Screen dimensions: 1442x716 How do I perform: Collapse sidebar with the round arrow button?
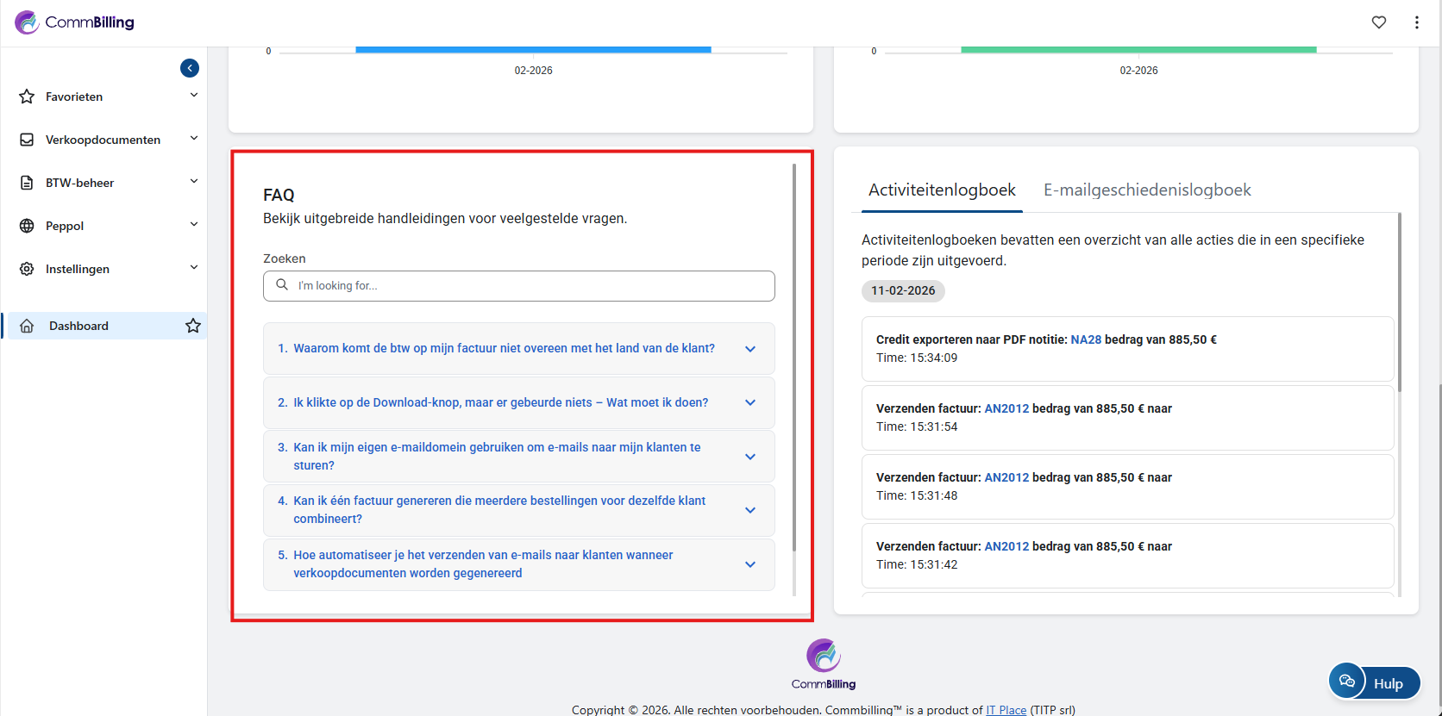[190, 68]
